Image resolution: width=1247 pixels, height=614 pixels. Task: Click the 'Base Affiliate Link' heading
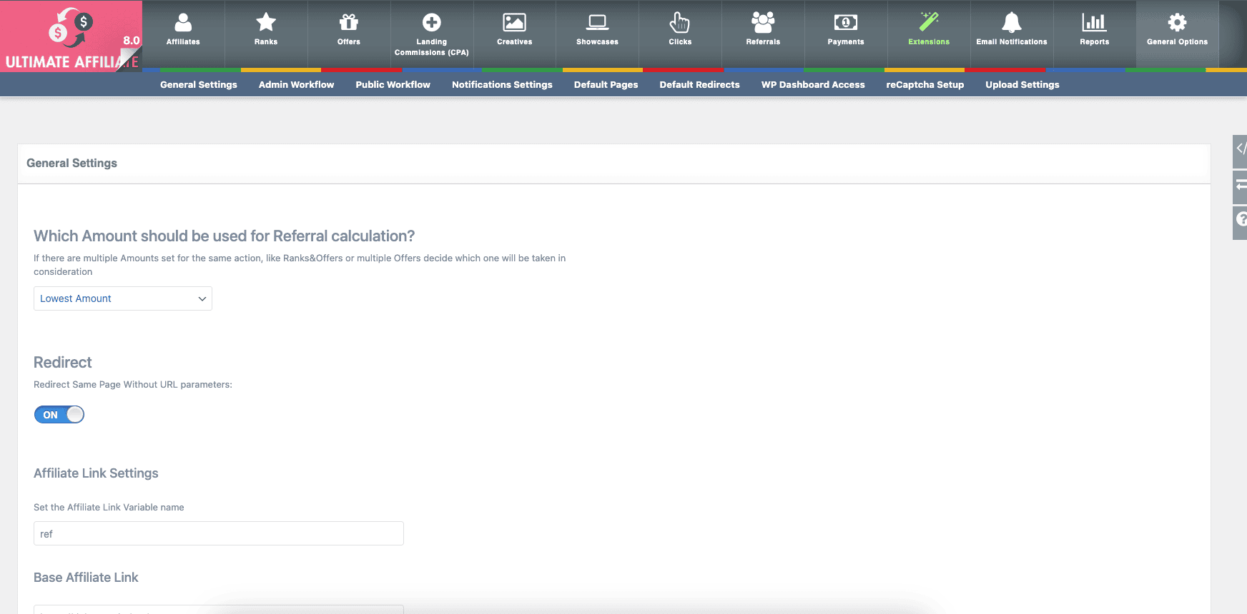tap(86, 578)
